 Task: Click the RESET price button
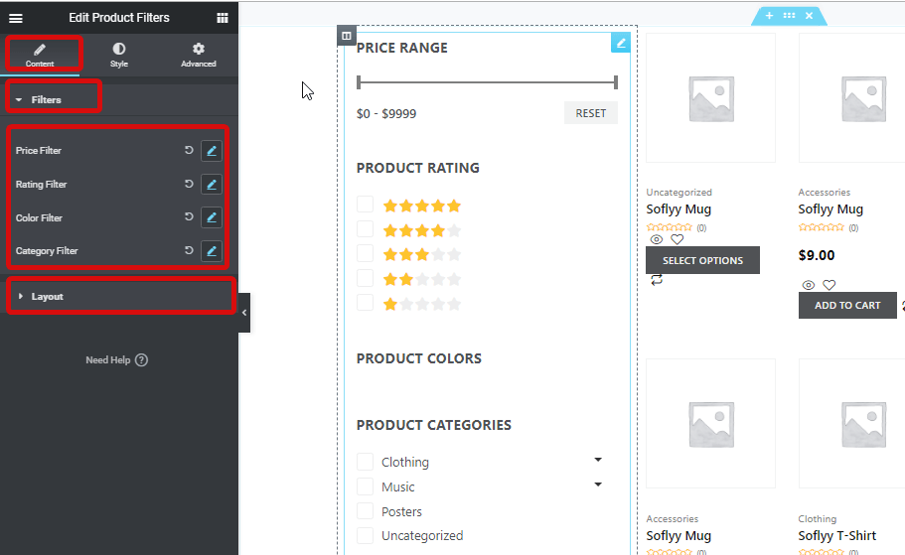[x=591, y=113]
